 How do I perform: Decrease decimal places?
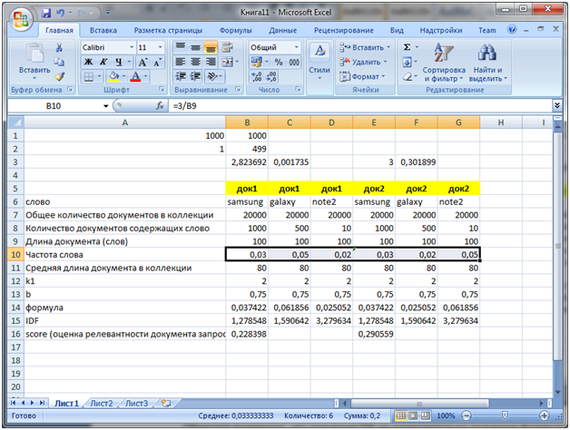click(x=271, y=76)
